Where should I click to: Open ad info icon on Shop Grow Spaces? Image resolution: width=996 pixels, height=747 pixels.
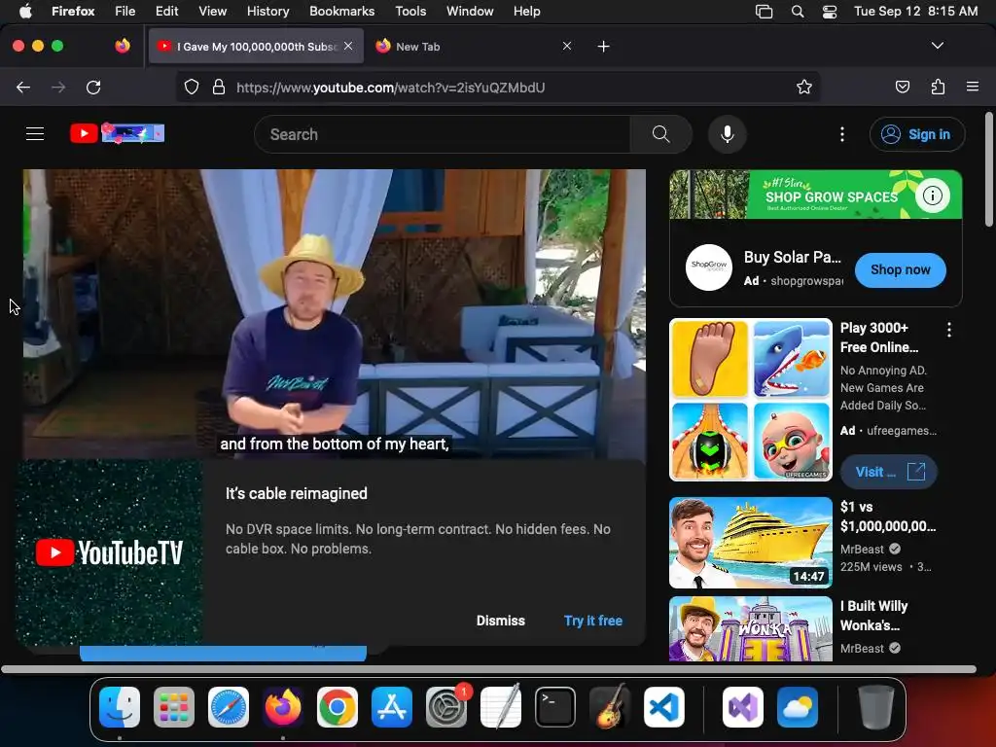tap(932, 195)
